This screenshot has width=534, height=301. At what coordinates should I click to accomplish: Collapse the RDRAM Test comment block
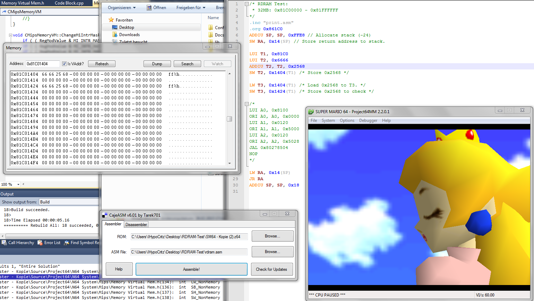coord(246,4)
